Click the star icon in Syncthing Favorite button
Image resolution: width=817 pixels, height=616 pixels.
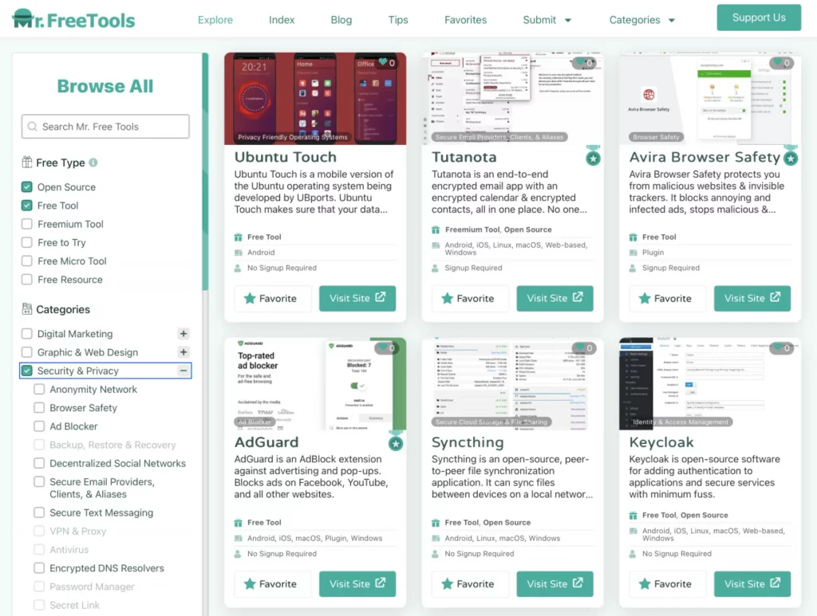coord(447,584)
